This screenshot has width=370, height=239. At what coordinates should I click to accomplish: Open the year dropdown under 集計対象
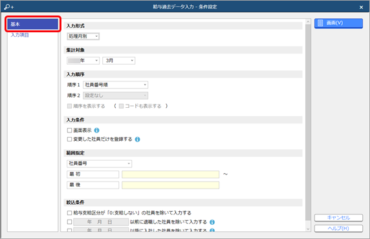pos(83,61)
